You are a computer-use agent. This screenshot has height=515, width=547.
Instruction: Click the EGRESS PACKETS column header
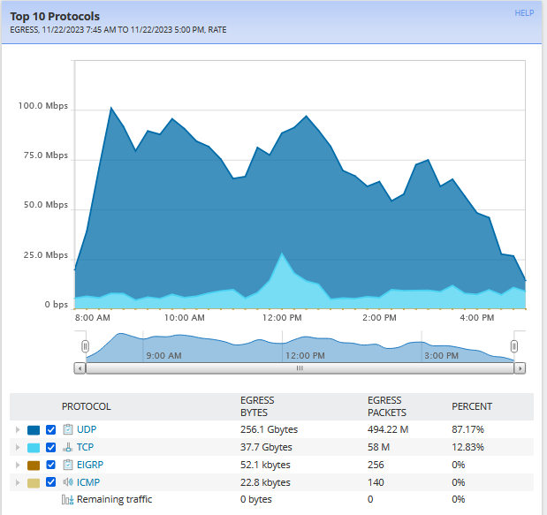point(387,406)
